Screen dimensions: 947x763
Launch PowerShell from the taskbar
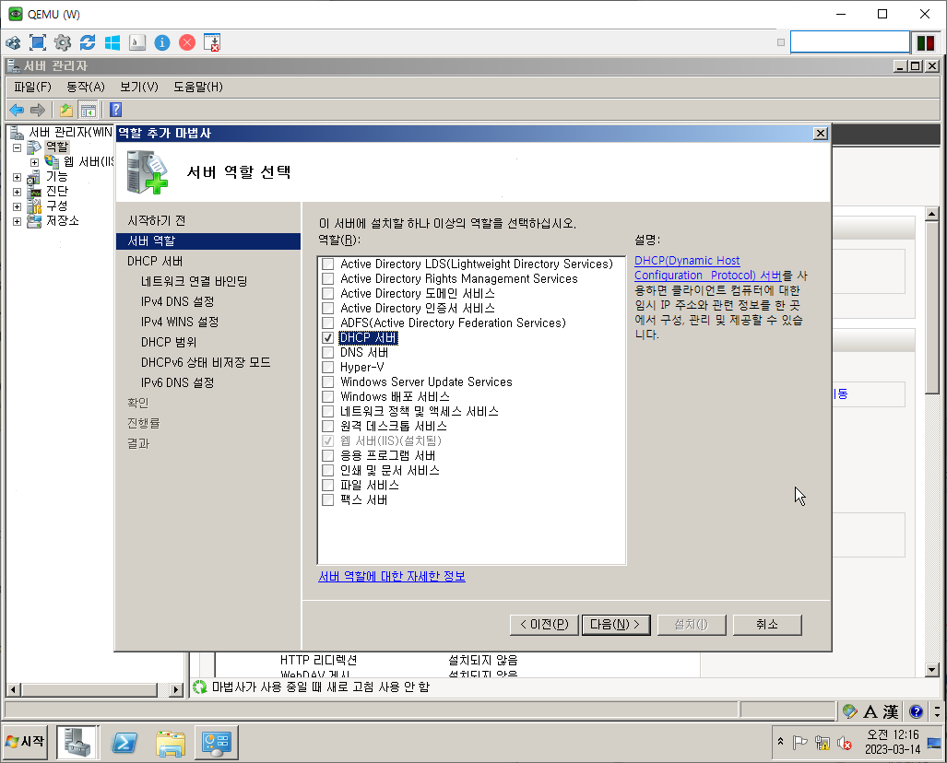(124, 743)
